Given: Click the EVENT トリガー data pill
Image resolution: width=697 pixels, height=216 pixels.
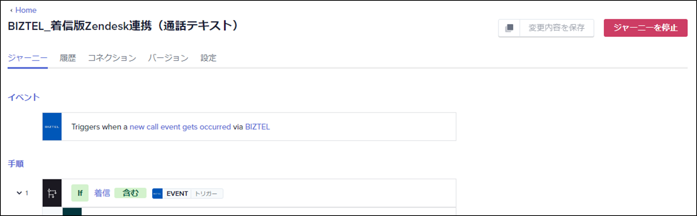Looking at the screenshot, I should tap(188, 194).
